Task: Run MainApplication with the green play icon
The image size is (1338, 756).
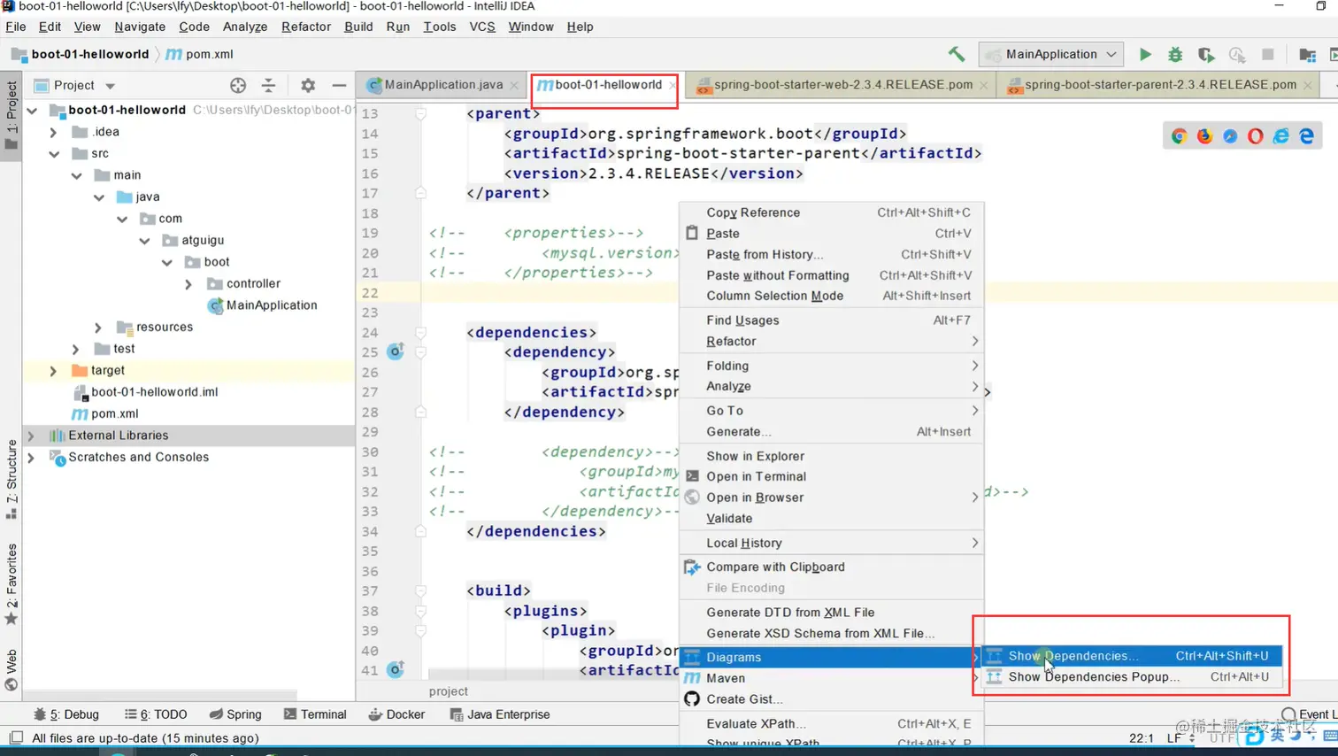Action: pos(1145,54)
